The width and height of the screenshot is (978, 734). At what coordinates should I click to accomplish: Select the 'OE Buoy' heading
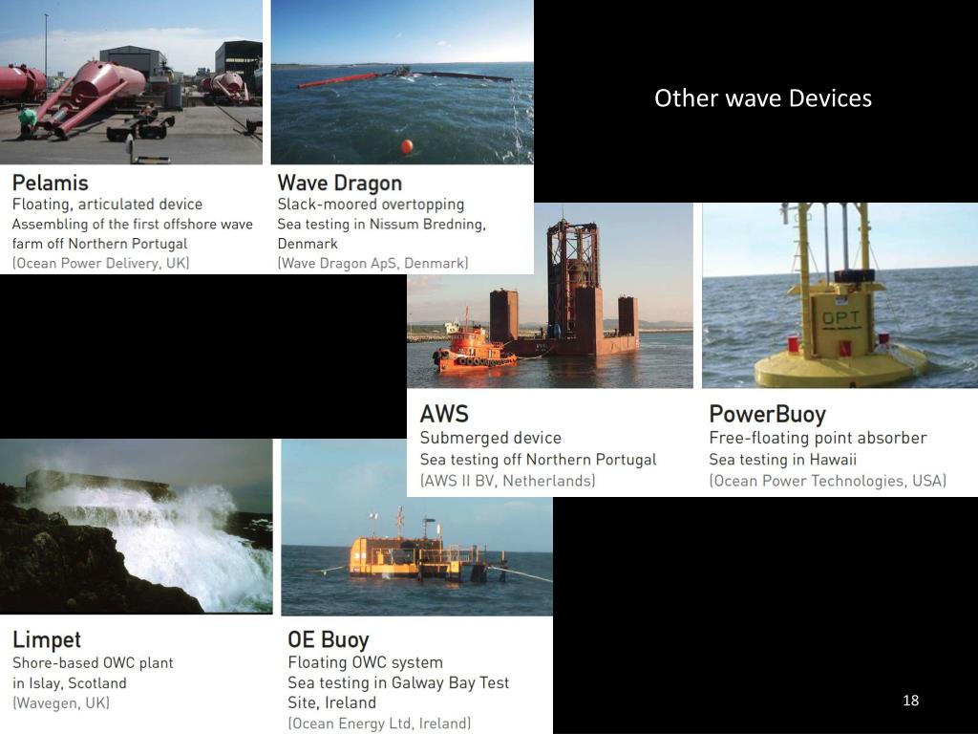click(329, 639)
